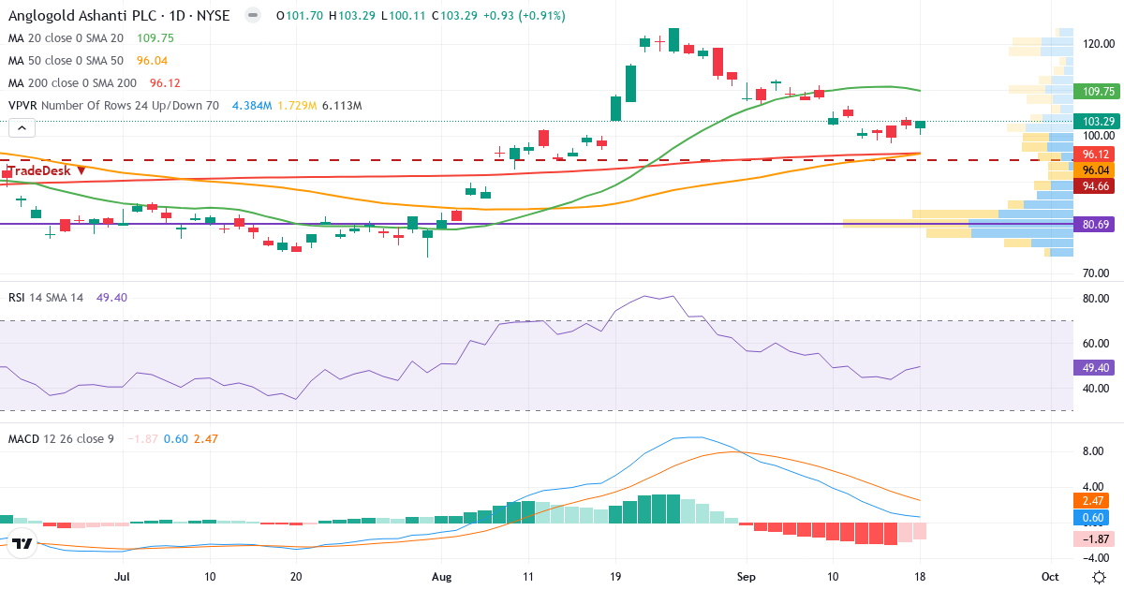Click the 94.66 dark red price label

click(x=1096, y=186)
